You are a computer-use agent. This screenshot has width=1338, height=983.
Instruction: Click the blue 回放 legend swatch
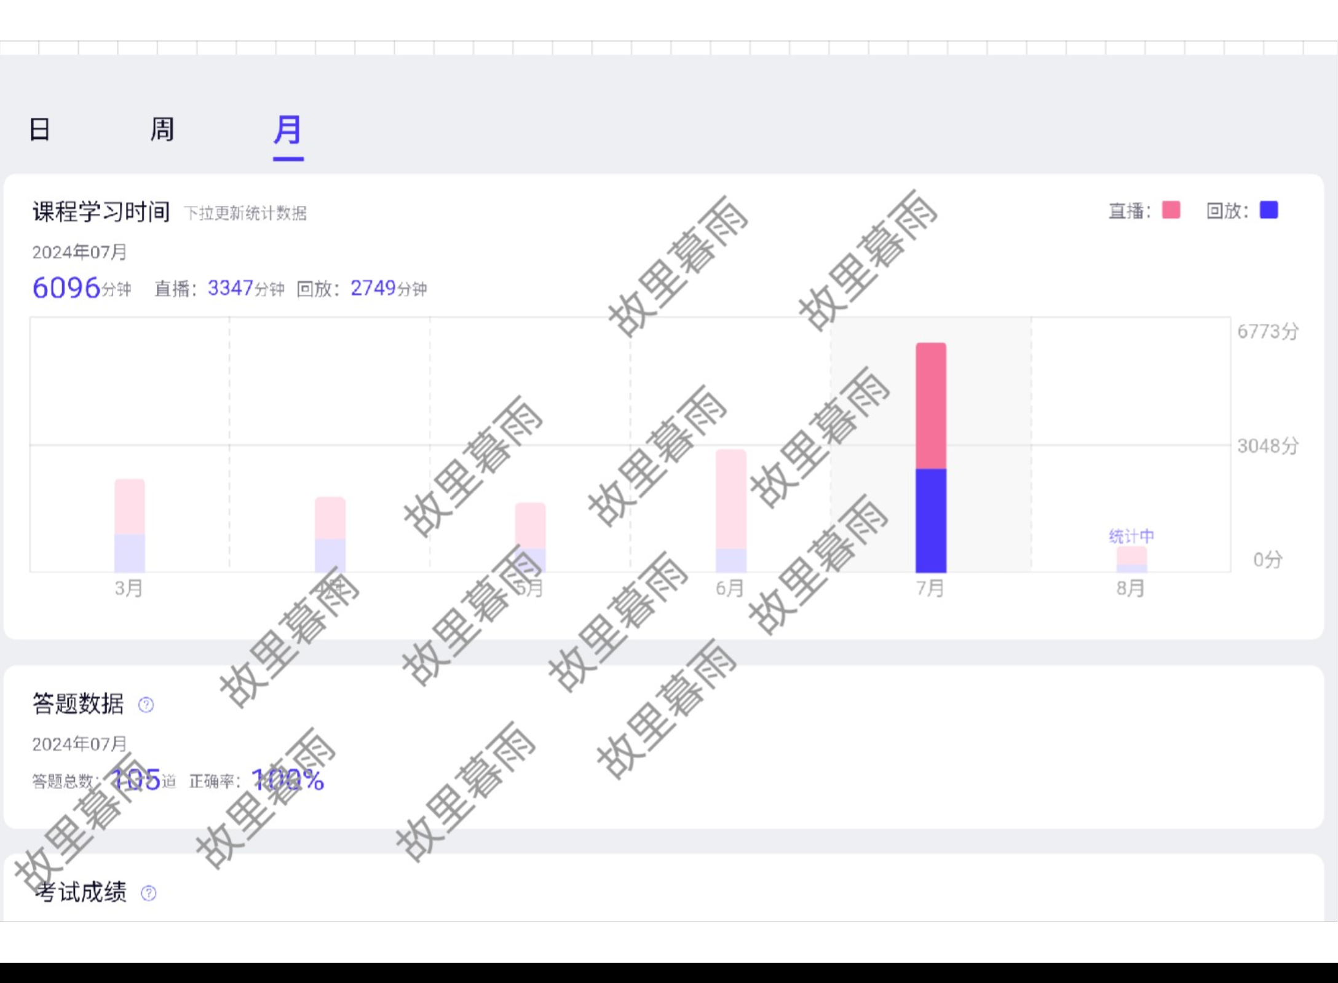[1269, 210]
